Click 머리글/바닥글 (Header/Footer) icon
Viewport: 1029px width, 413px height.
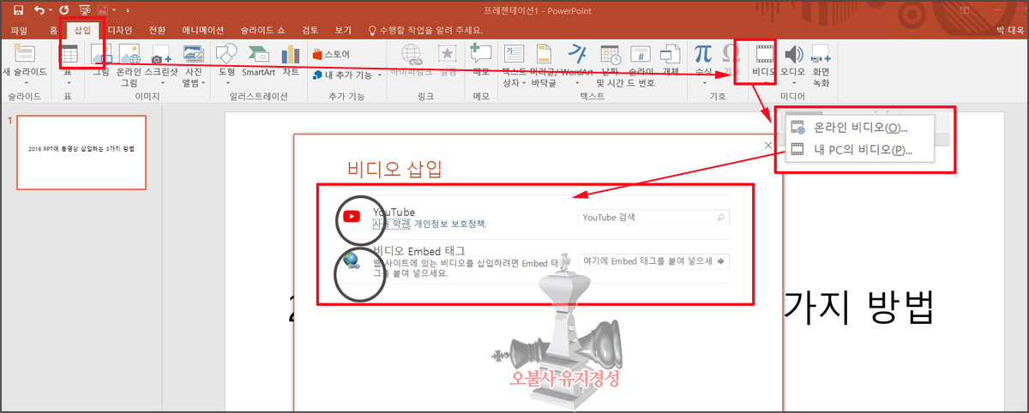[545, 55]
